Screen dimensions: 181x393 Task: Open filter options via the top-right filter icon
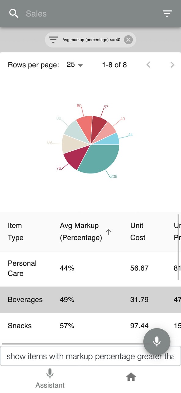(x=167, y=13)
